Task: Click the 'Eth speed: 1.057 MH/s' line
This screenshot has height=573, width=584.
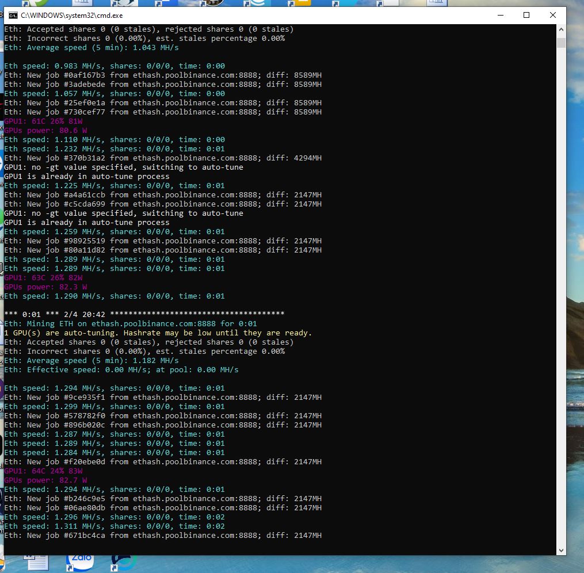Action: click(114, 93)
